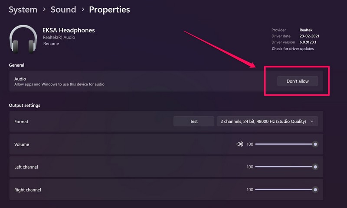Click the Left channel slider handle
Image resolution: width=347 pixels, height=208 pixels.
315,166
